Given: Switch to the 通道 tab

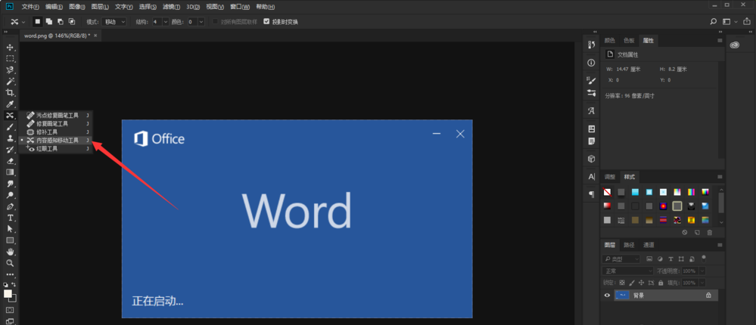Looking at the screenshot, I should 649,245.
